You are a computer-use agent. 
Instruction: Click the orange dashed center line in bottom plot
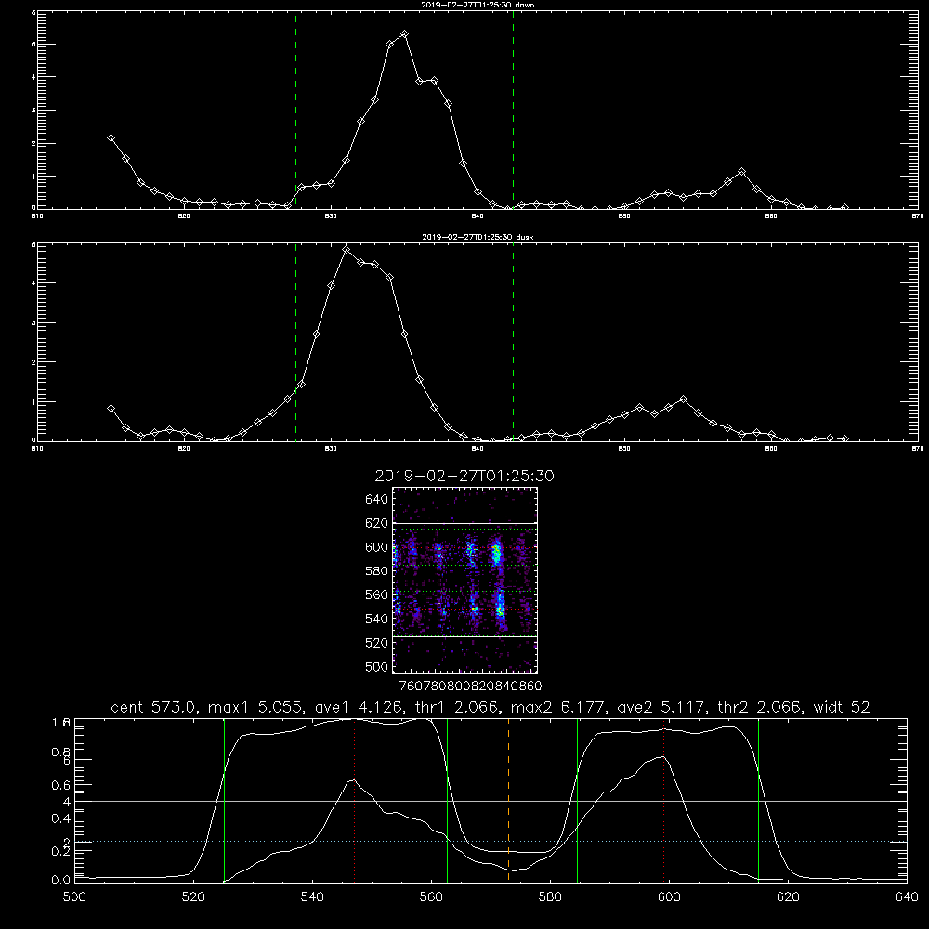(508, 800)
